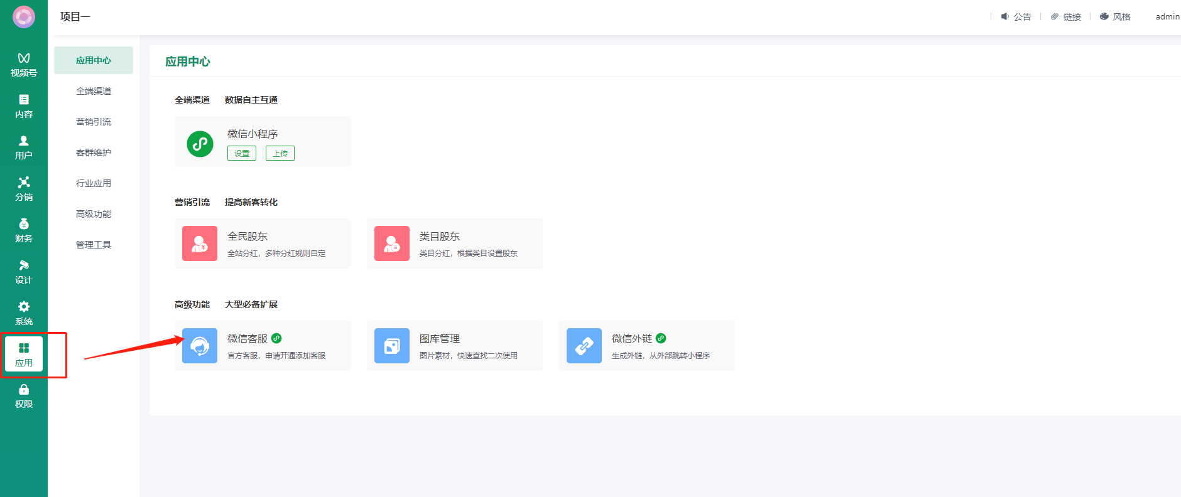
Task: Select 全端渠道 in the submenu
Action: pos(94,91)
